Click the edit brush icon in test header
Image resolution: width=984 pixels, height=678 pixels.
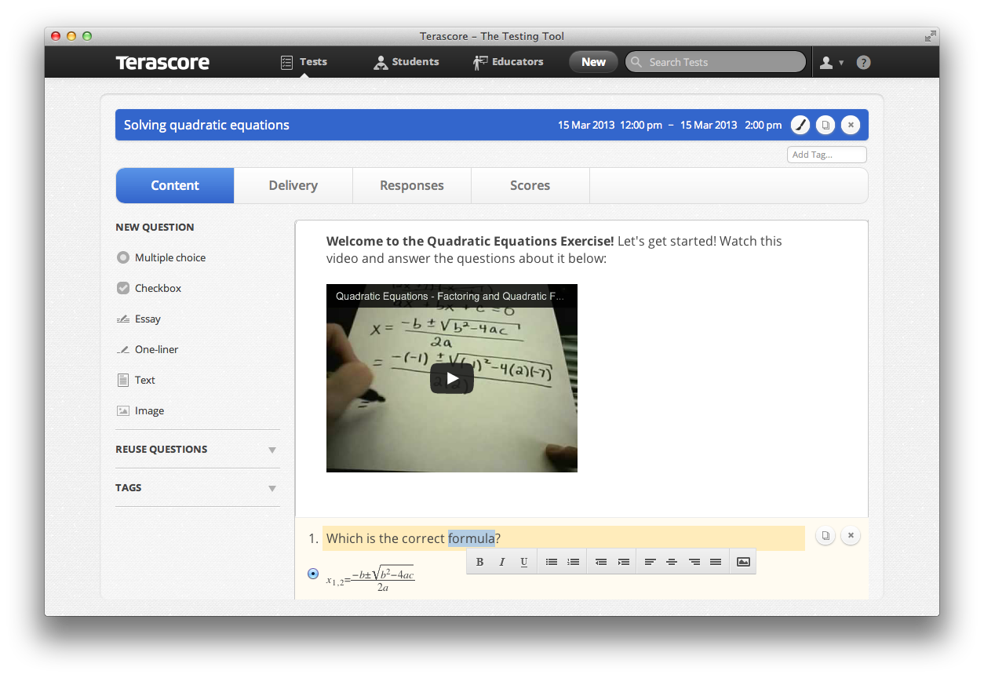(800, 125)
